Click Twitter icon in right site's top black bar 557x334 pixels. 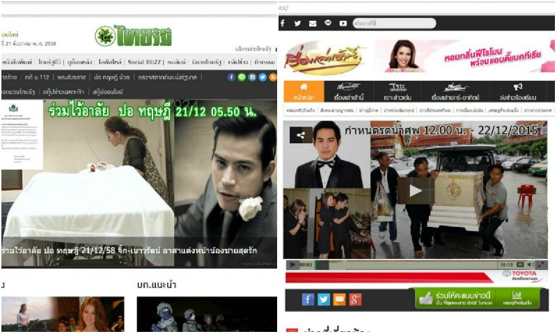point(298,24)
